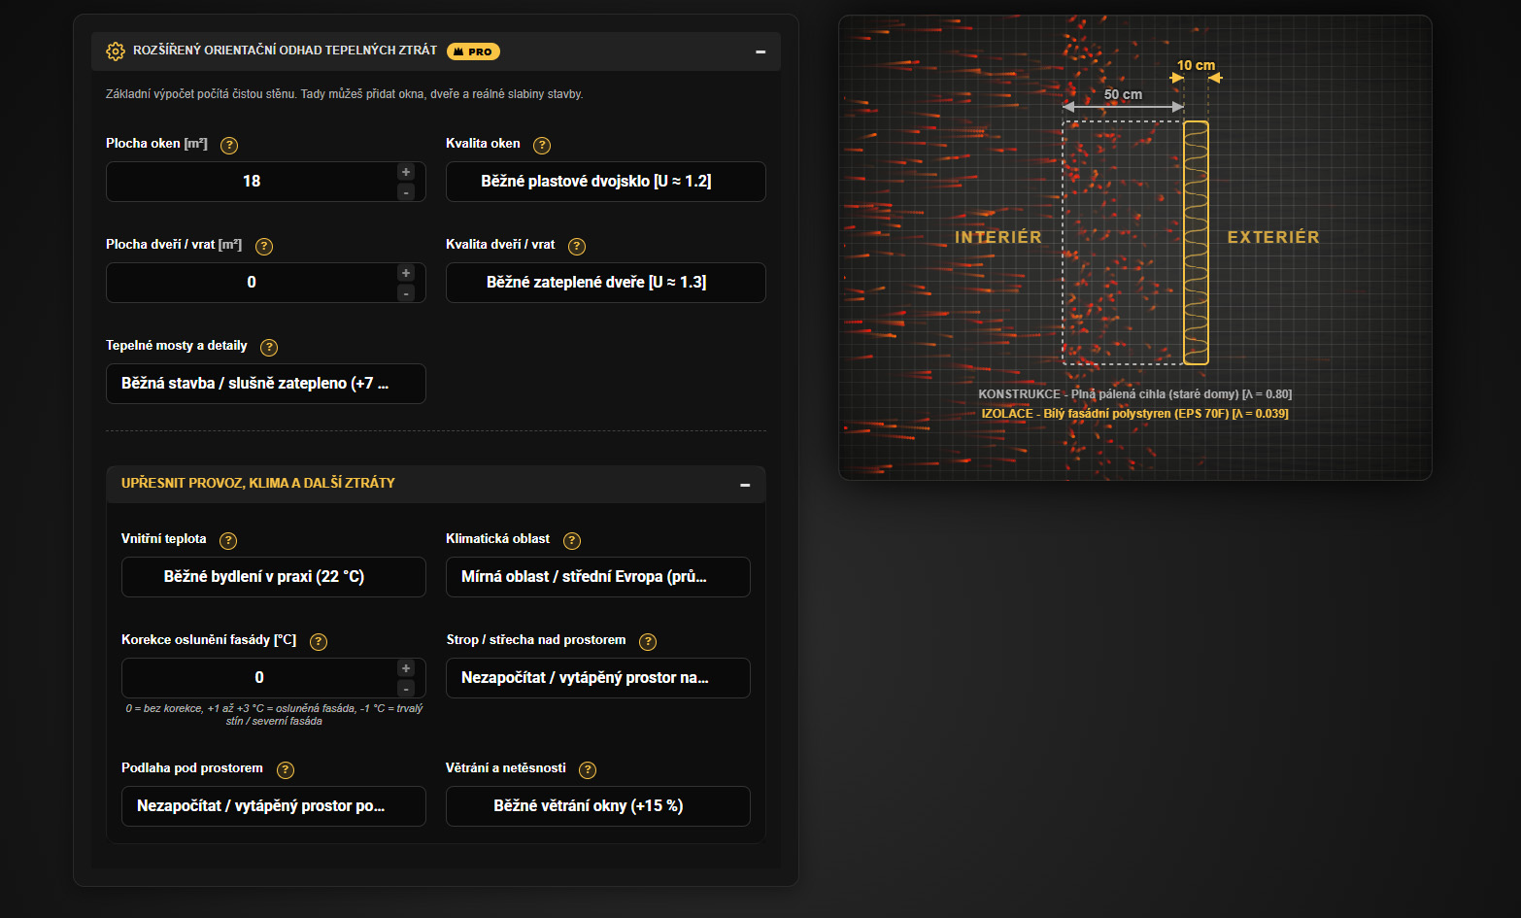Open help icon for Plocha dveří / vrat
This screenshot has height=918, width=1521.
pyautogui.click(x=264, y=247)
